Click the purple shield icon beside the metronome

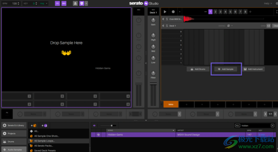pos(82,3)
